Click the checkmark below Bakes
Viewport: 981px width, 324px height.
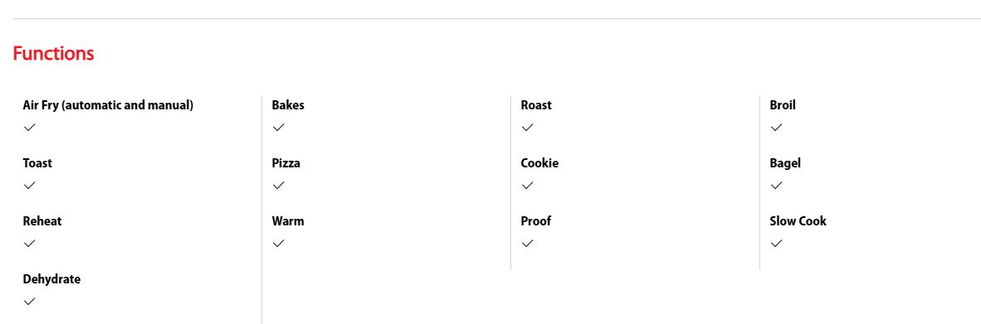coord(278,128)
